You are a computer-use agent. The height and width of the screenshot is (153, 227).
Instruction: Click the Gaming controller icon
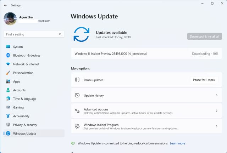pyautogui.click(x=8, y=108)
